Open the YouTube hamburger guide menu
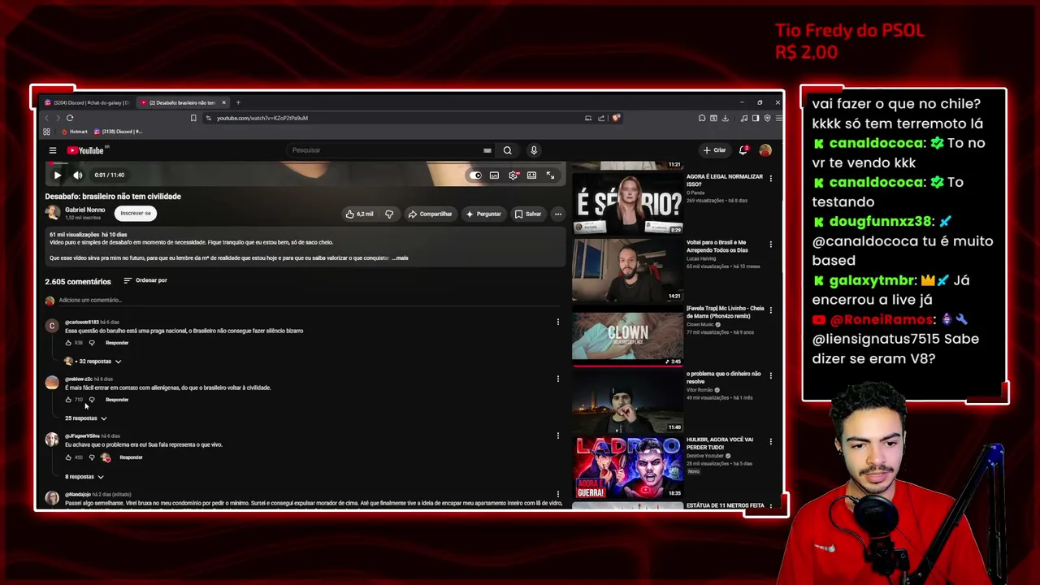This screenshot has width=1040, height=585. (53, 150)
